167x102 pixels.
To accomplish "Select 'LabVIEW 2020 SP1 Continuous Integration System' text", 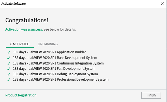I will click(x=66, y=63).
